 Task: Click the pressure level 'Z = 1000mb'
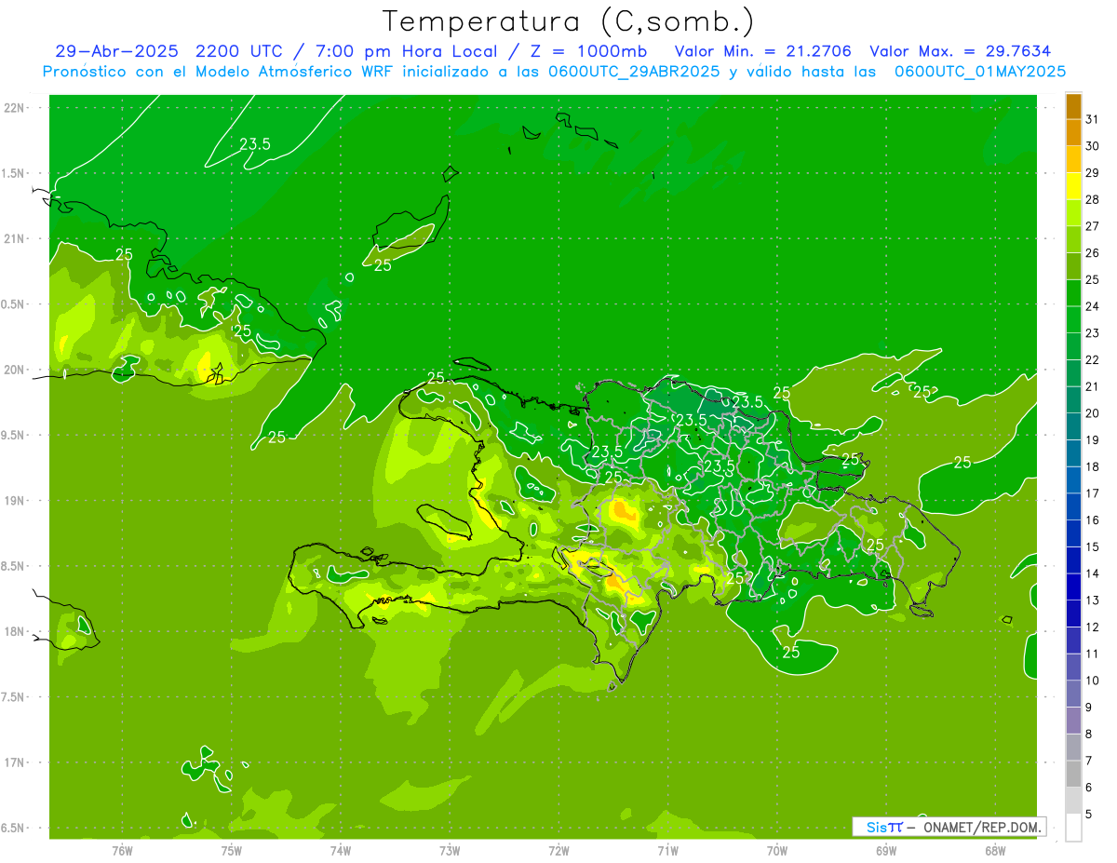click(x=586, y=51)
